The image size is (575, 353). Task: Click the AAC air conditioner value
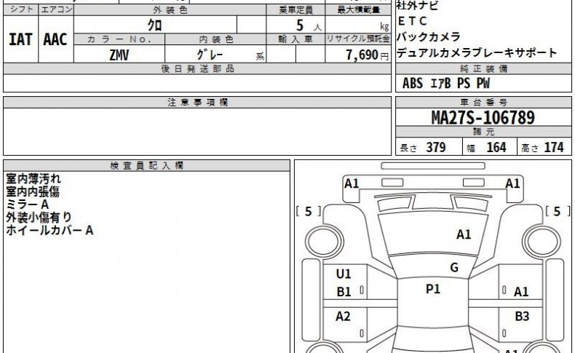pos(55,39)
